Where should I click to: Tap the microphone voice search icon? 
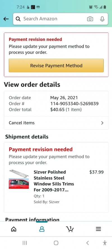click(102, 19)
